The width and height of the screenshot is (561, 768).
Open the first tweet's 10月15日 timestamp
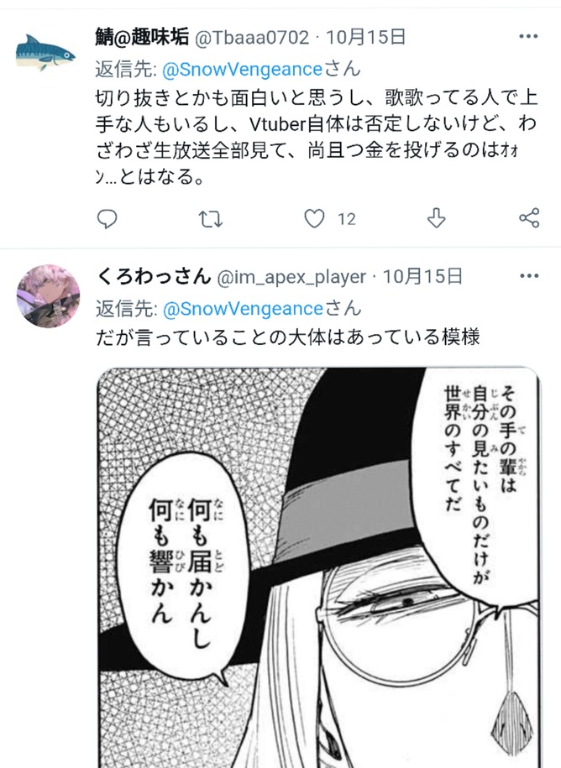[x=365, y=37]
